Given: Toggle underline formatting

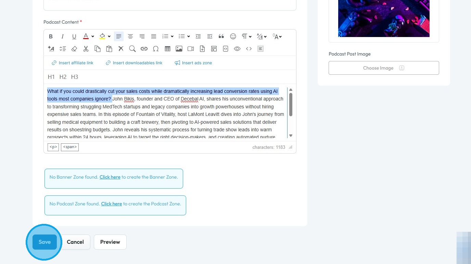Looking at the screenshot, I should point(74,36).
